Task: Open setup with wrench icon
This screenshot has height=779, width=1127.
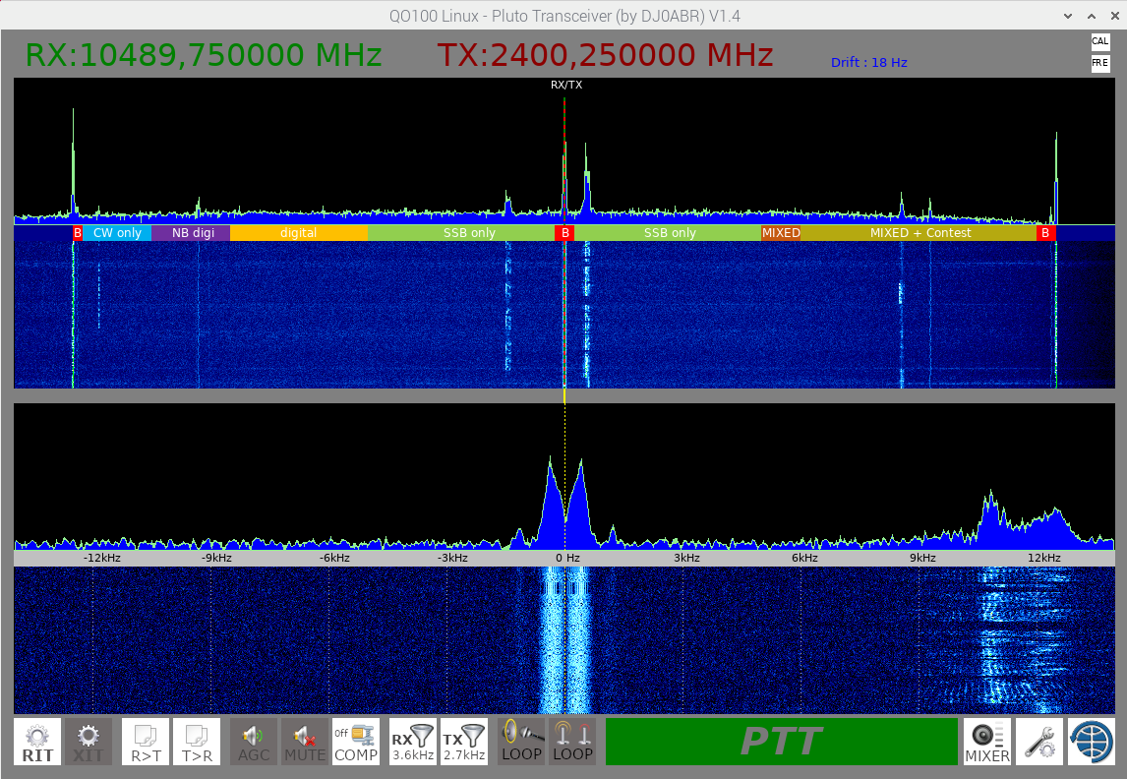Action: pyautogui.click(x=1039, y=742)
